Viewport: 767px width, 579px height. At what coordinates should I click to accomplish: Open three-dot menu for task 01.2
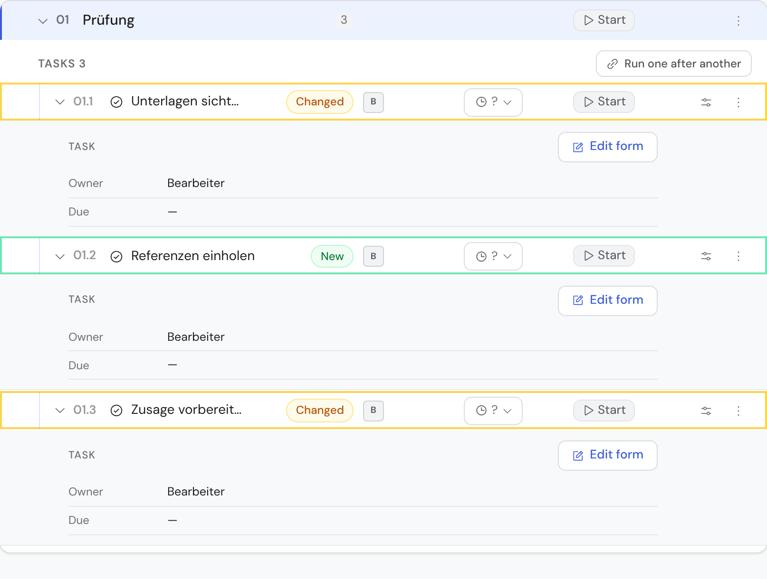click(x=738, y=256)
